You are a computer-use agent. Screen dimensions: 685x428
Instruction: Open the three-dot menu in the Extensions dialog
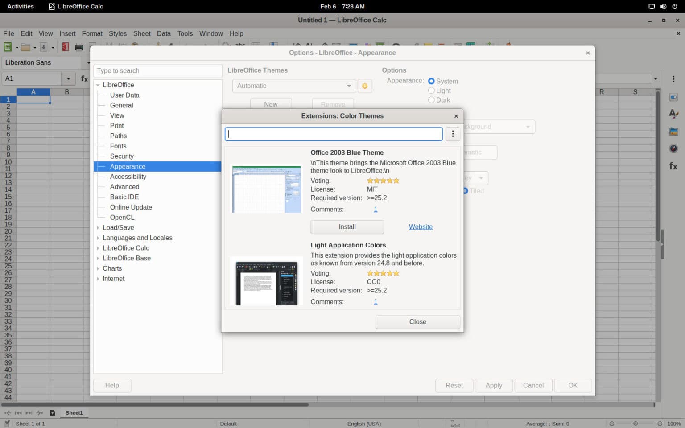453,134
